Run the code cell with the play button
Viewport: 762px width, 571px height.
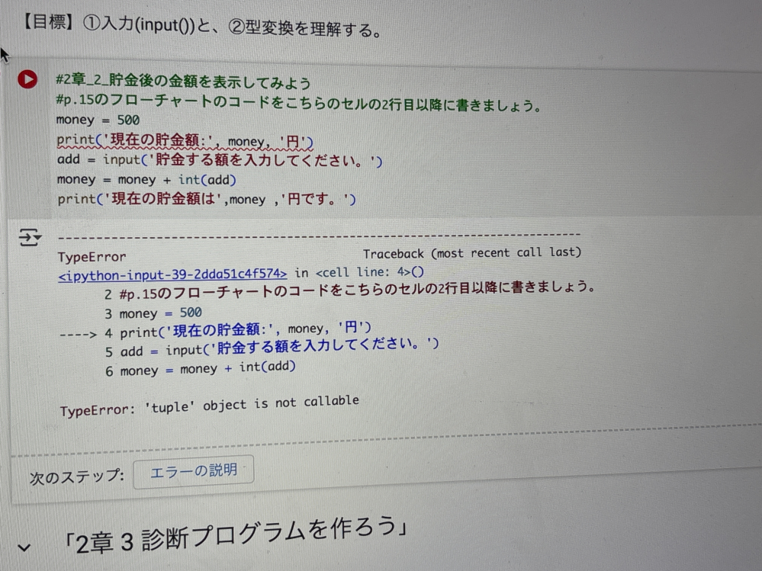pos(27,79)
